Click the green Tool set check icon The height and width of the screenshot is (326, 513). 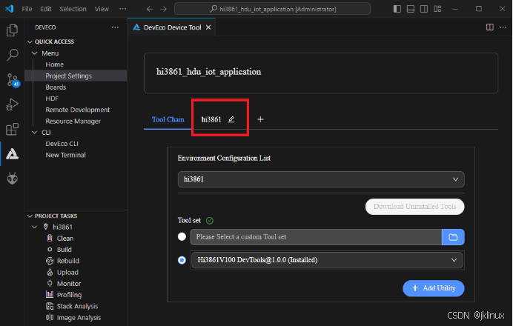[x=210, y=221]
